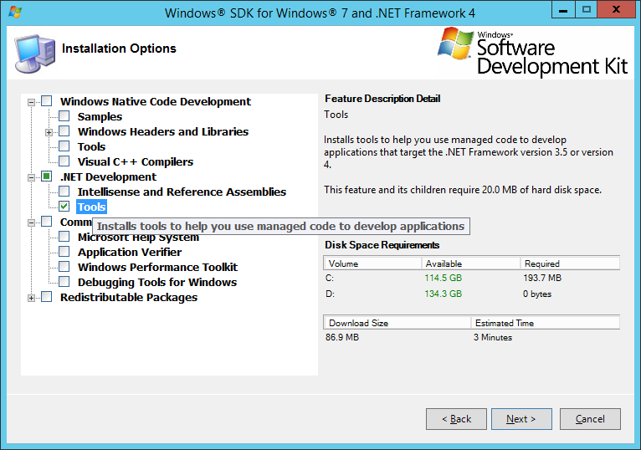
Task: Check Debugging Tools for Windows box
Action: tap(64, 282)
